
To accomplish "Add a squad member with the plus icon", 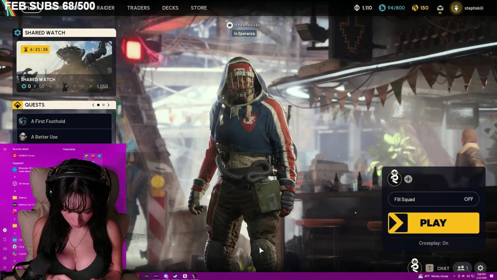I will click(x=408, y=179).
